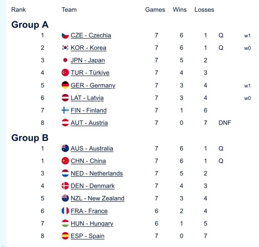Click the Group A heading
The height and width of the screenshot is (247, 259).
point(30,25)
